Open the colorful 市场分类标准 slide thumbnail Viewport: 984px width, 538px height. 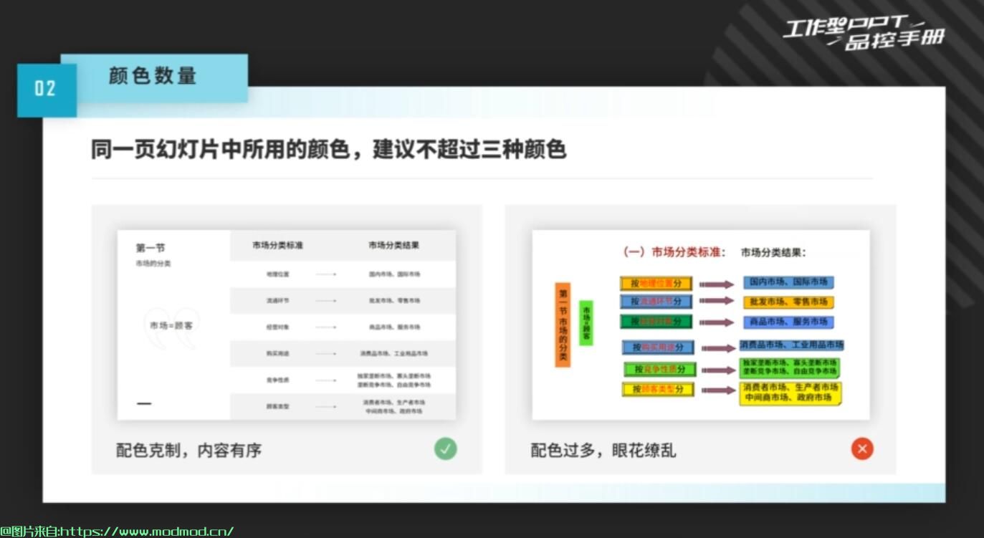click(701, 325)
